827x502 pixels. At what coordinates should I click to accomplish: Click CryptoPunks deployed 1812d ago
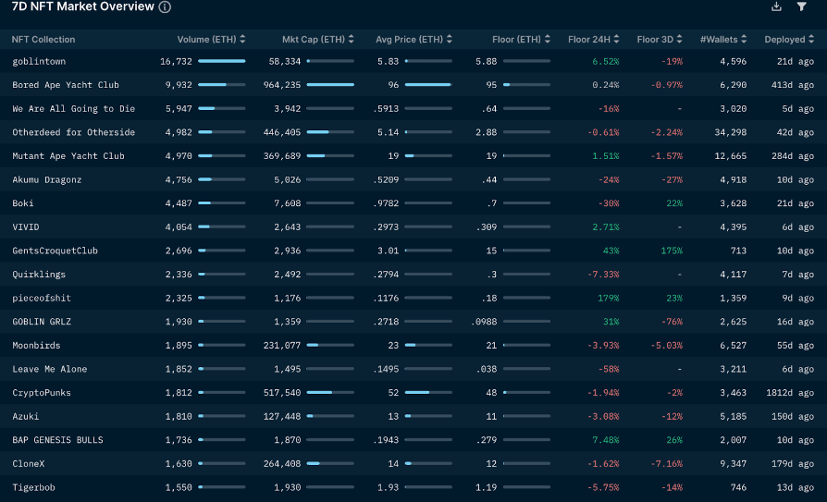click(790, 393)
